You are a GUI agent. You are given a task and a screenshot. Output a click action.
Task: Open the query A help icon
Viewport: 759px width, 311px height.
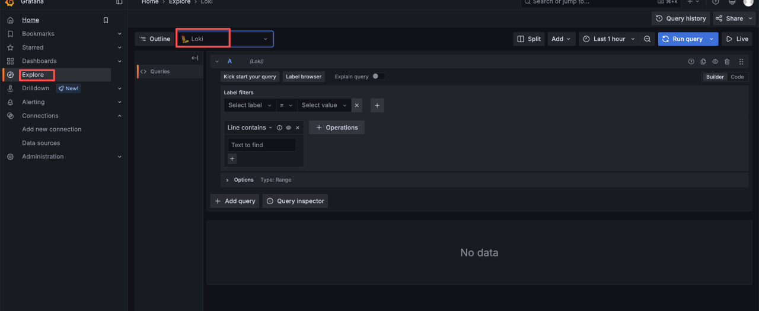pyautogui.click(x=691, y=62)
